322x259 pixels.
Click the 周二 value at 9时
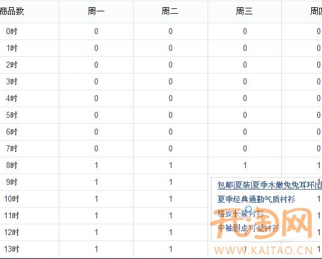tap(171, 182)
